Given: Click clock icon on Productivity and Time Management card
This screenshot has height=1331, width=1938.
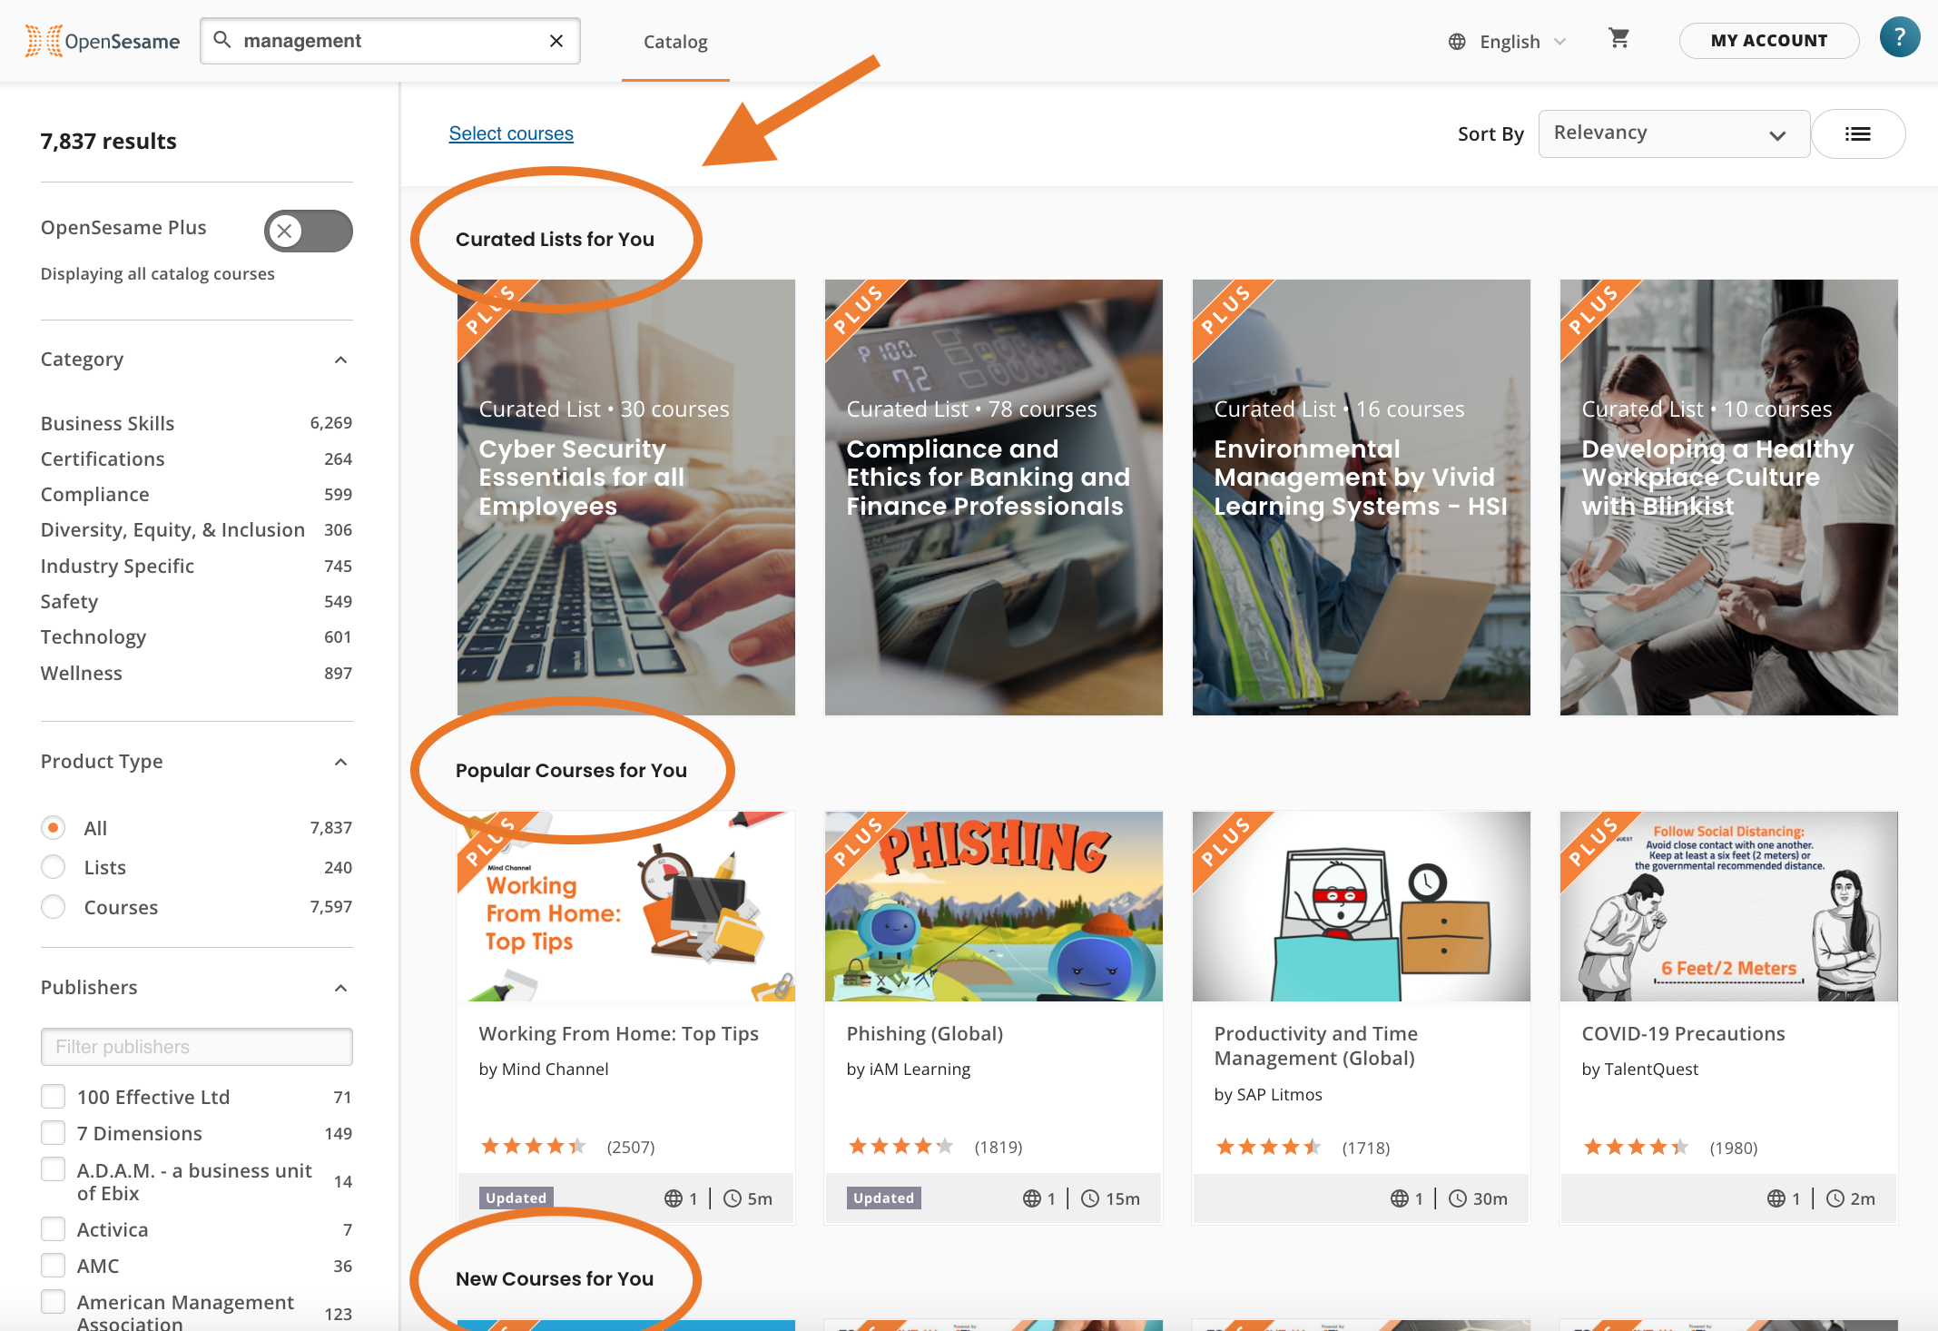Looking at the screenshot, I should [x=1458, y=1198].
